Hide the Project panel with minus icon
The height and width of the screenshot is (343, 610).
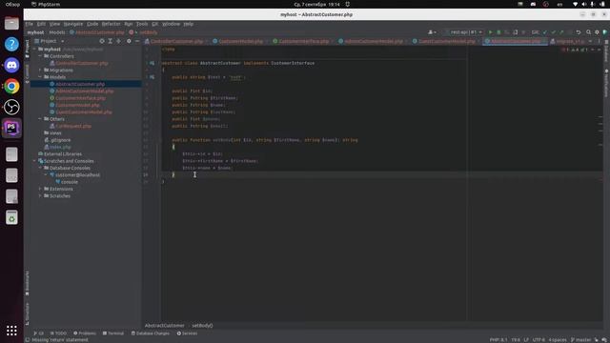(x=137, y=41)
